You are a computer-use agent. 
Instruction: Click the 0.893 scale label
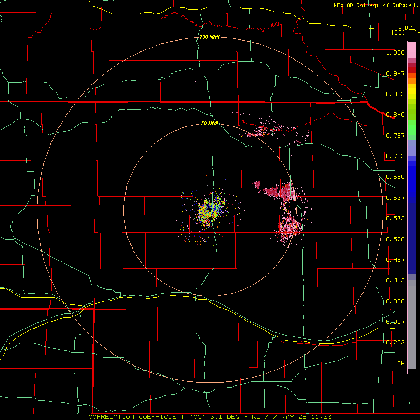coord(395,94)
